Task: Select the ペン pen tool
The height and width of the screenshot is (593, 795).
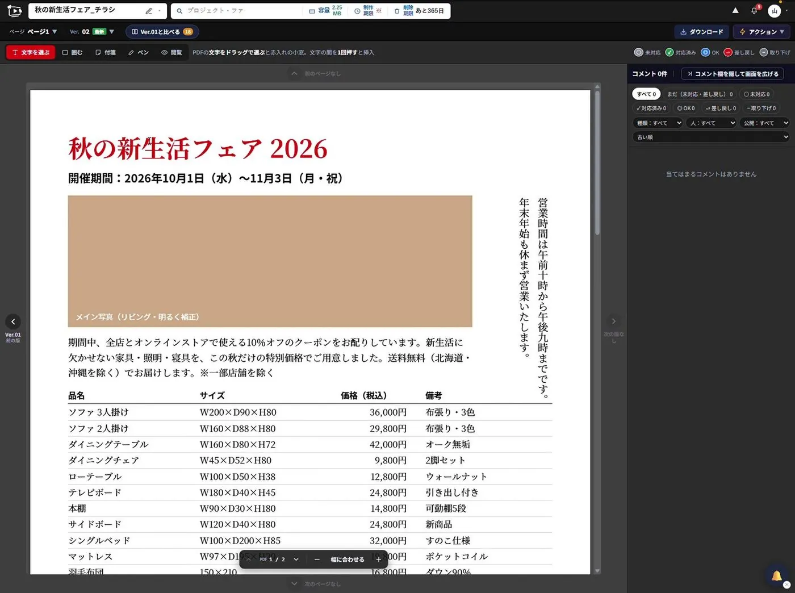Action: [x=139, y=52]
